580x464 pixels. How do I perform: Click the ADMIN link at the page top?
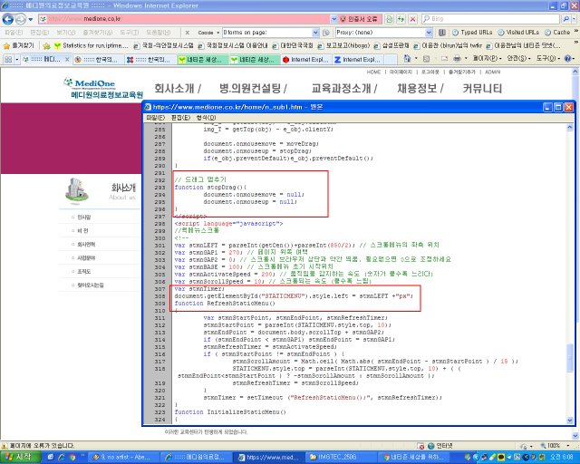[x=492, y=72]
